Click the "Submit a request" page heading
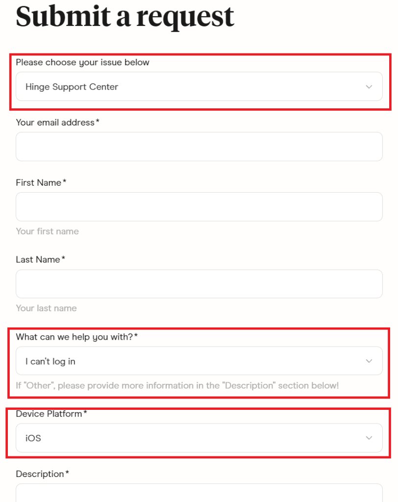 pos(124,17)
